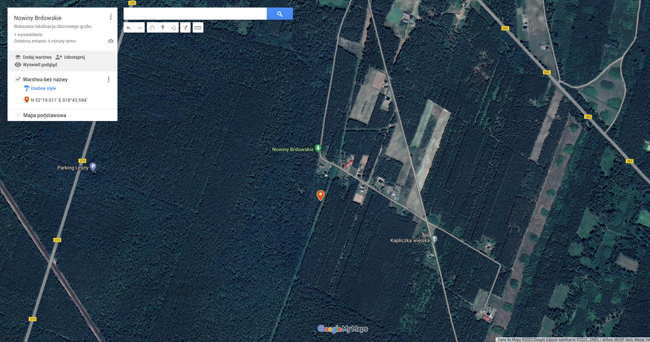Click the orange marker pin on the map
The height and width of the screenshot is (342, 650).
(x=321, y=195)
